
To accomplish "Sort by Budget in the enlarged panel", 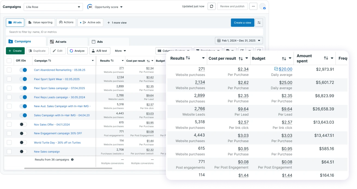I will click(284, 58).
